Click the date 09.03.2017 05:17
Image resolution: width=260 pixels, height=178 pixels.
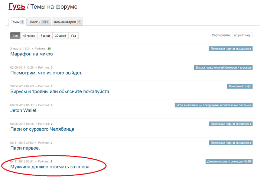click(22, 105)
